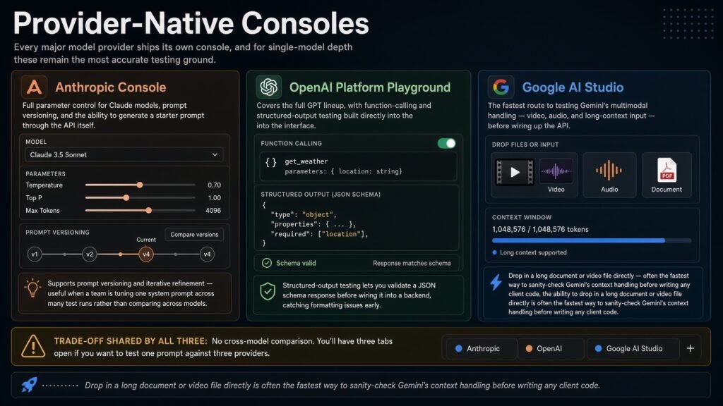Image resolution: width=723 pixels, height=406 pixels.
Task: Click the PARAMETERS section label
Action: click(x=45, y=174)
